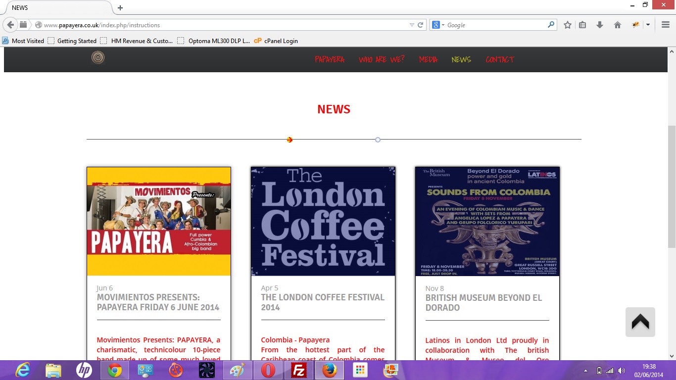The width and height of the screenshot is (676, 380).
Task: Open PAPAYERA nav menu item
Action: pyautogui.click(x=330, y=59)
